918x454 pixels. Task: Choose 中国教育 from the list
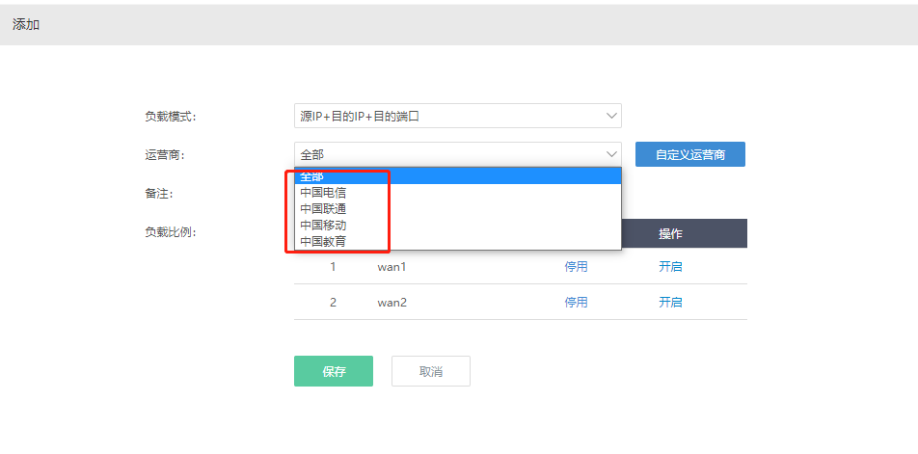click(x=457, y=241)
